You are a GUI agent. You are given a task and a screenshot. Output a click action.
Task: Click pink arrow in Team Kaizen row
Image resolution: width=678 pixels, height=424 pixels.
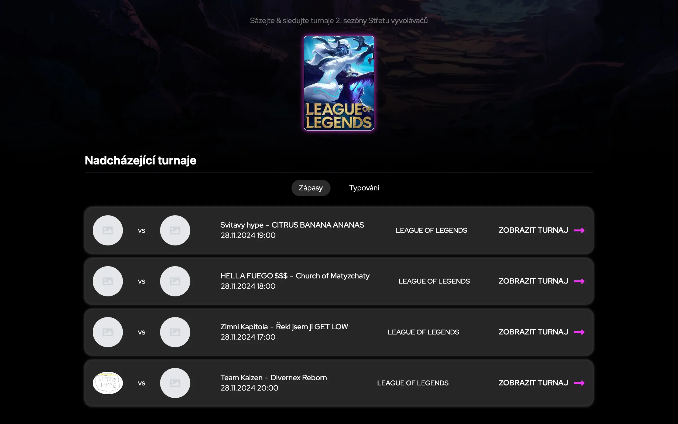point(579,383)
